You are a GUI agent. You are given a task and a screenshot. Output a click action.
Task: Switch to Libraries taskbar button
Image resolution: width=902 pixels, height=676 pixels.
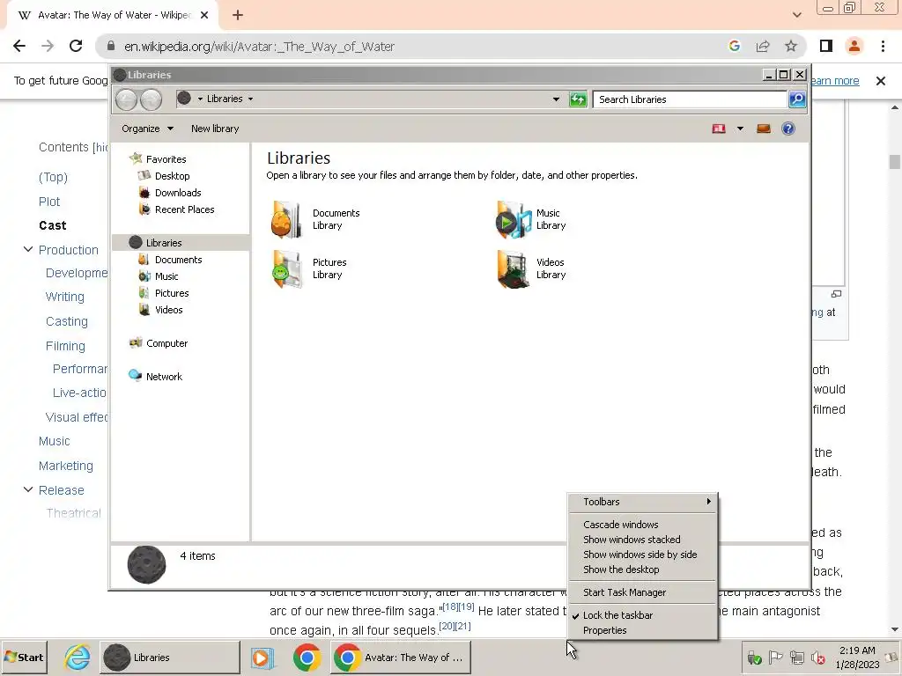pos(170,657)
